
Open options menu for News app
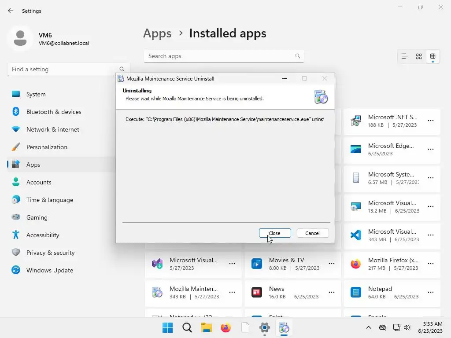tap(331, 292)
